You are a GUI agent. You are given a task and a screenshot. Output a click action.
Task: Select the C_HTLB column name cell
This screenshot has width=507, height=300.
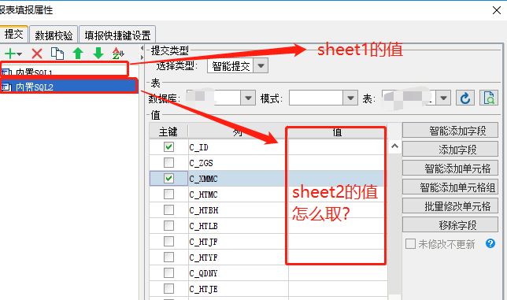pos(238,226)
